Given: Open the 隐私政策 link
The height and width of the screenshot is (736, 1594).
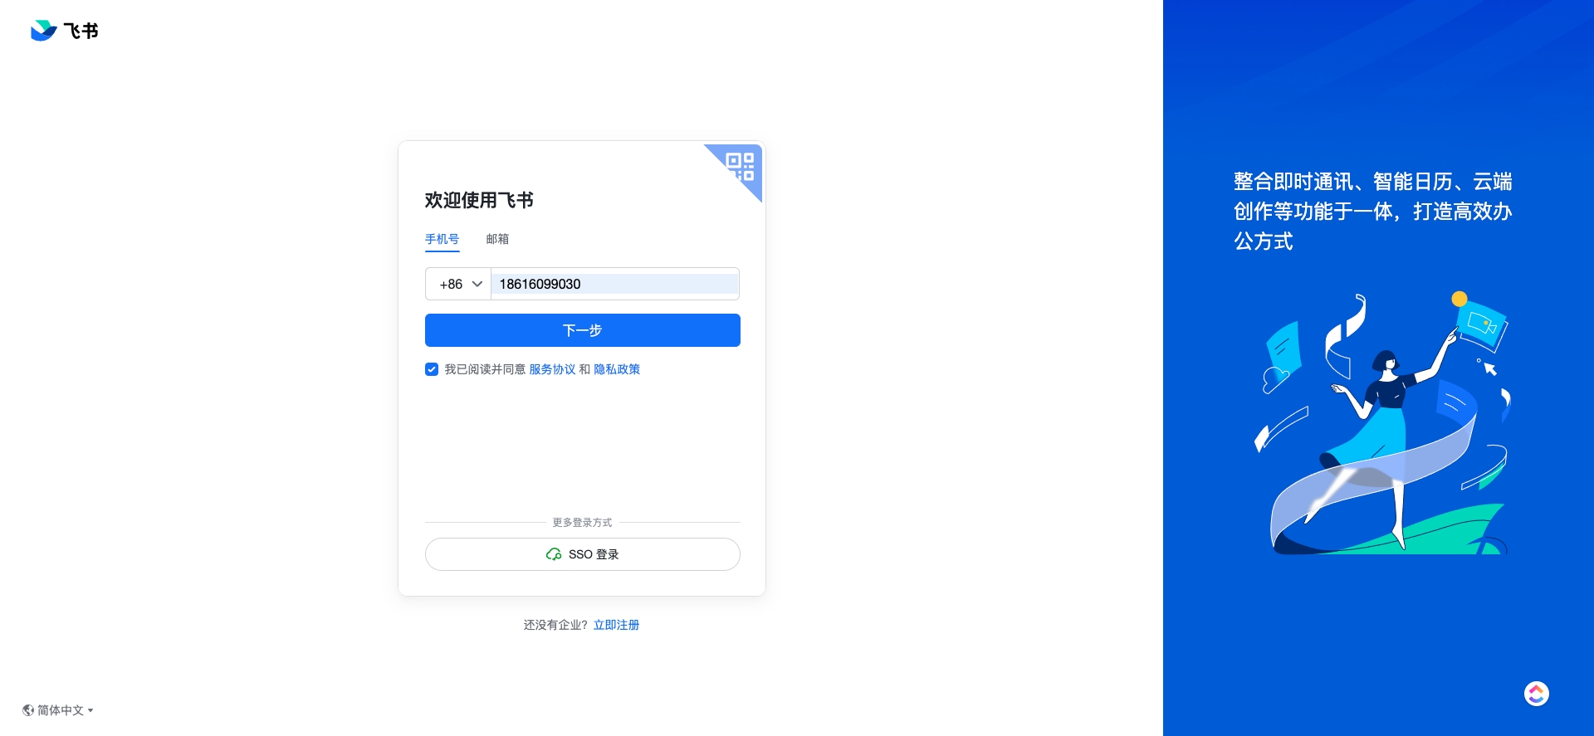Looking at the screenshot, I should 617,369.
